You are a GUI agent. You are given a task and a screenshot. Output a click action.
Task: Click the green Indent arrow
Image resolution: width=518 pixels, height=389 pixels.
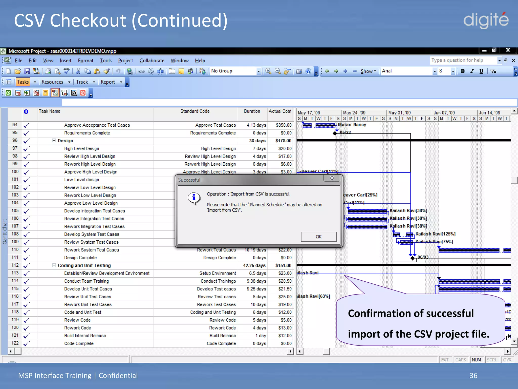click(336, 71)
